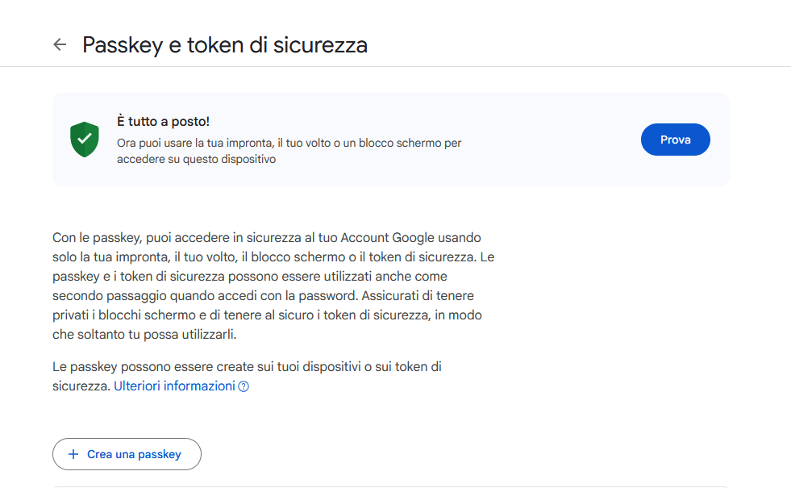
Task: Click the 'È tutto a posto!' title
Action: coord(163,122)
